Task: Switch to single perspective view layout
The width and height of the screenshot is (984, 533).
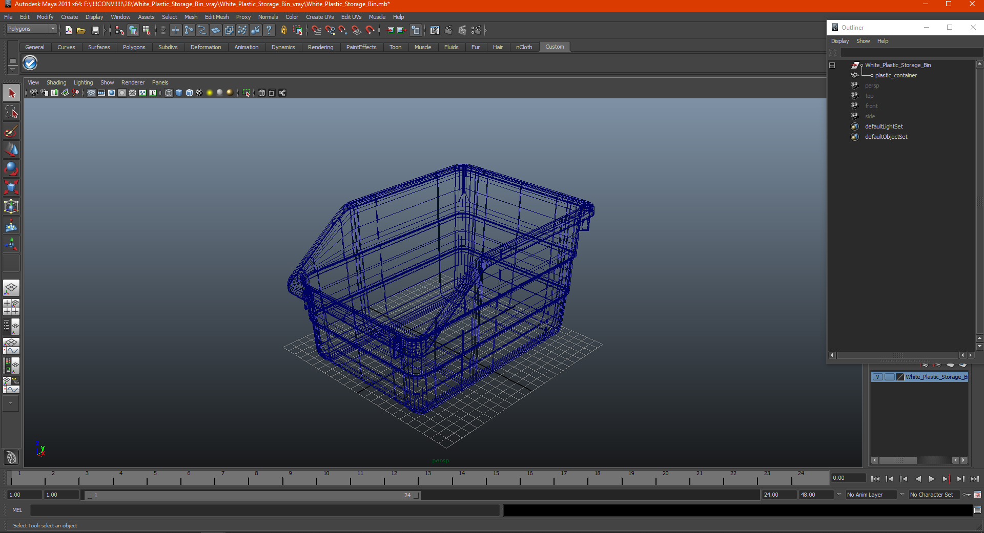Action: click(11, 288)
